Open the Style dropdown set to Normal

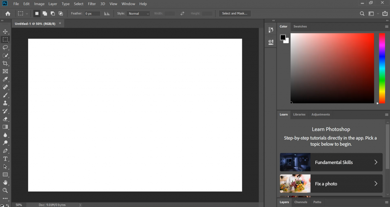pyautogui.click(x=139, y=13)
